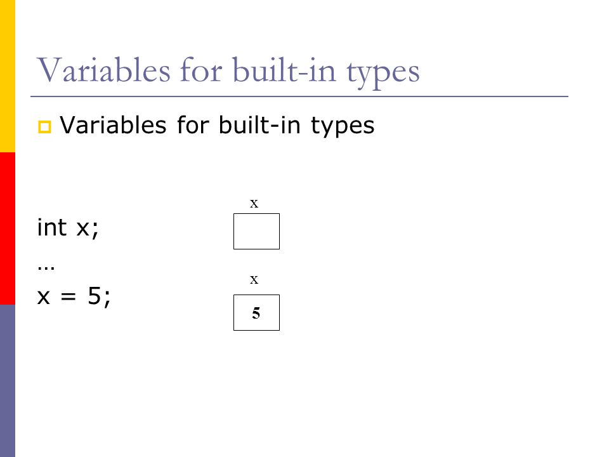Click the code line 'int x;'
This screenshot has width=609, height=457.
[x=68, y=227]
